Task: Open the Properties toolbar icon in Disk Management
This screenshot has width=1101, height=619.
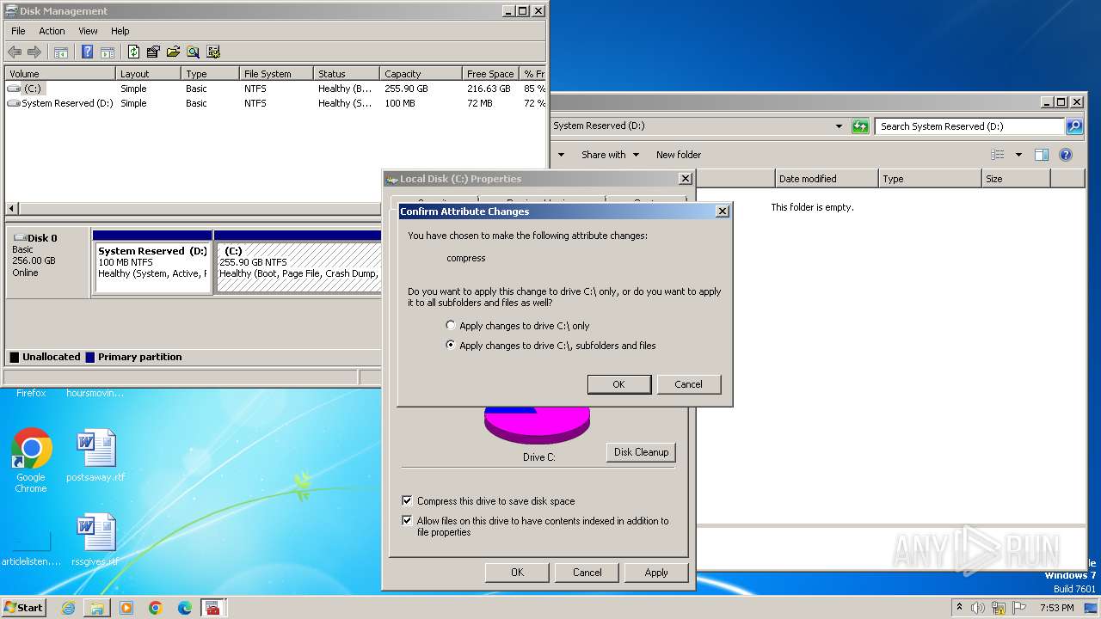Action: [x=153, y=52]
